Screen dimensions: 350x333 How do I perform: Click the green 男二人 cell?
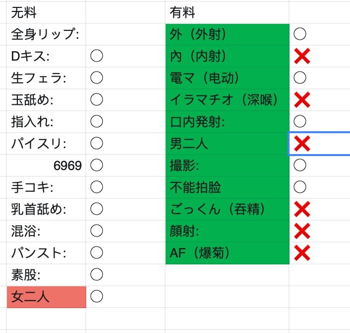227,144
